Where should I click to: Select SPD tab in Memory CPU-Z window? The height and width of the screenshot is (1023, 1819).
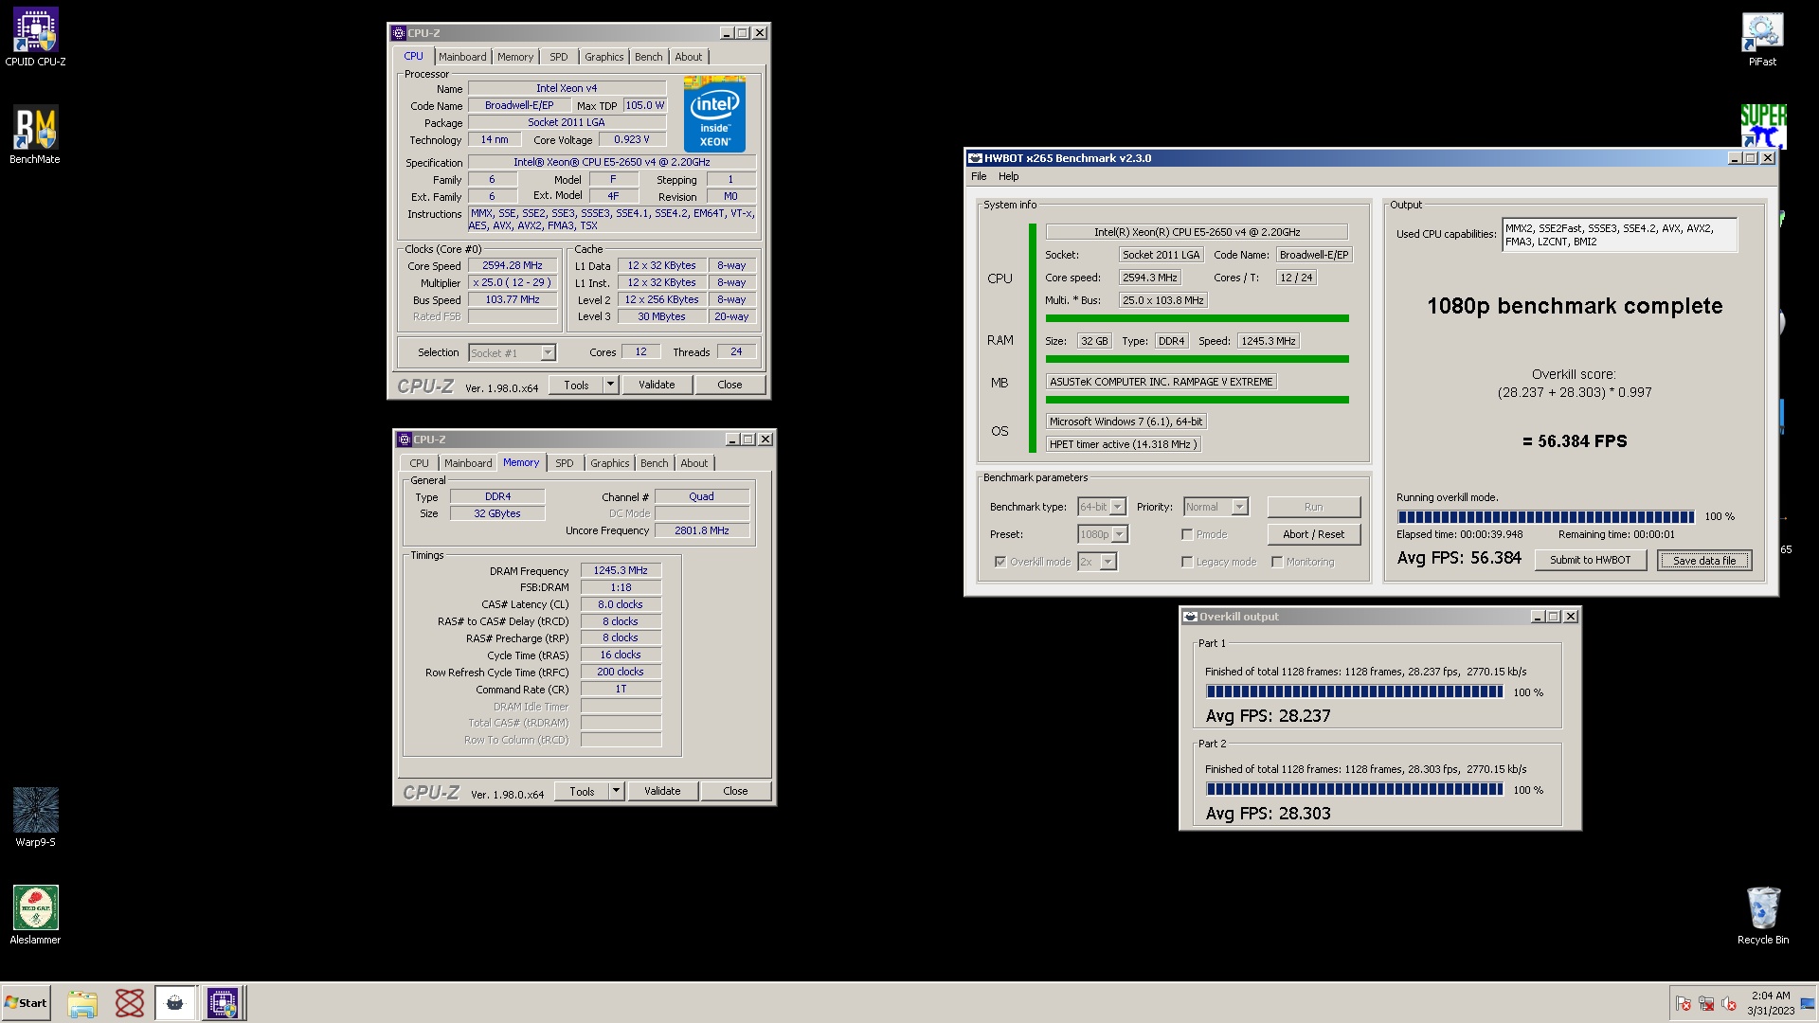click(565, 463)
